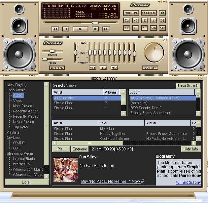Open Top Rated view
The height and width of the screenshot is (203, 208).
21,127
